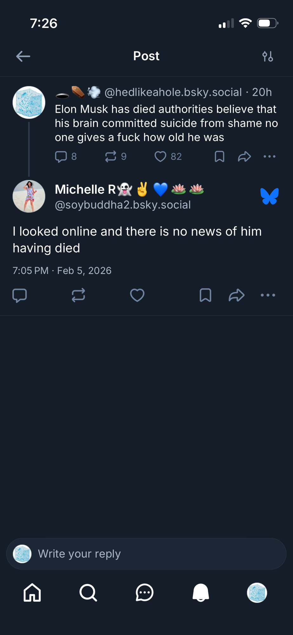This screenshot has height=635, width=293.
Task: Repost the parent post with 9 reposts
Action: click(111, 157)
